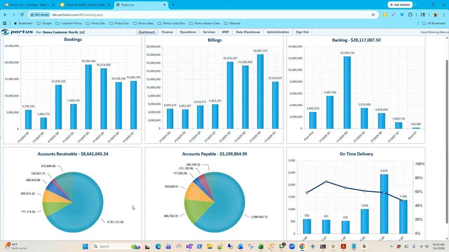Click the Not secure site indicator
The image size is (449, 252).
click(x=39, y=15)
